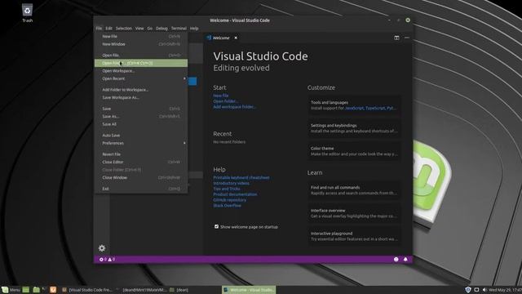This screenshot has height=294, width=522.
Task: Open the Trash desktop icon
Action: [x=27, y=13]
